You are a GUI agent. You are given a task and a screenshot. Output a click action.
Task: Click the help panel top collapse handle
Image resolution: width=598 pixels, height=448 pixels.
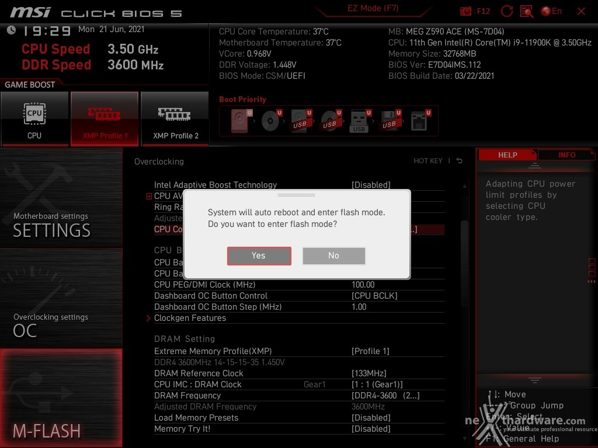pyautogui.click(x=535, y=166)
